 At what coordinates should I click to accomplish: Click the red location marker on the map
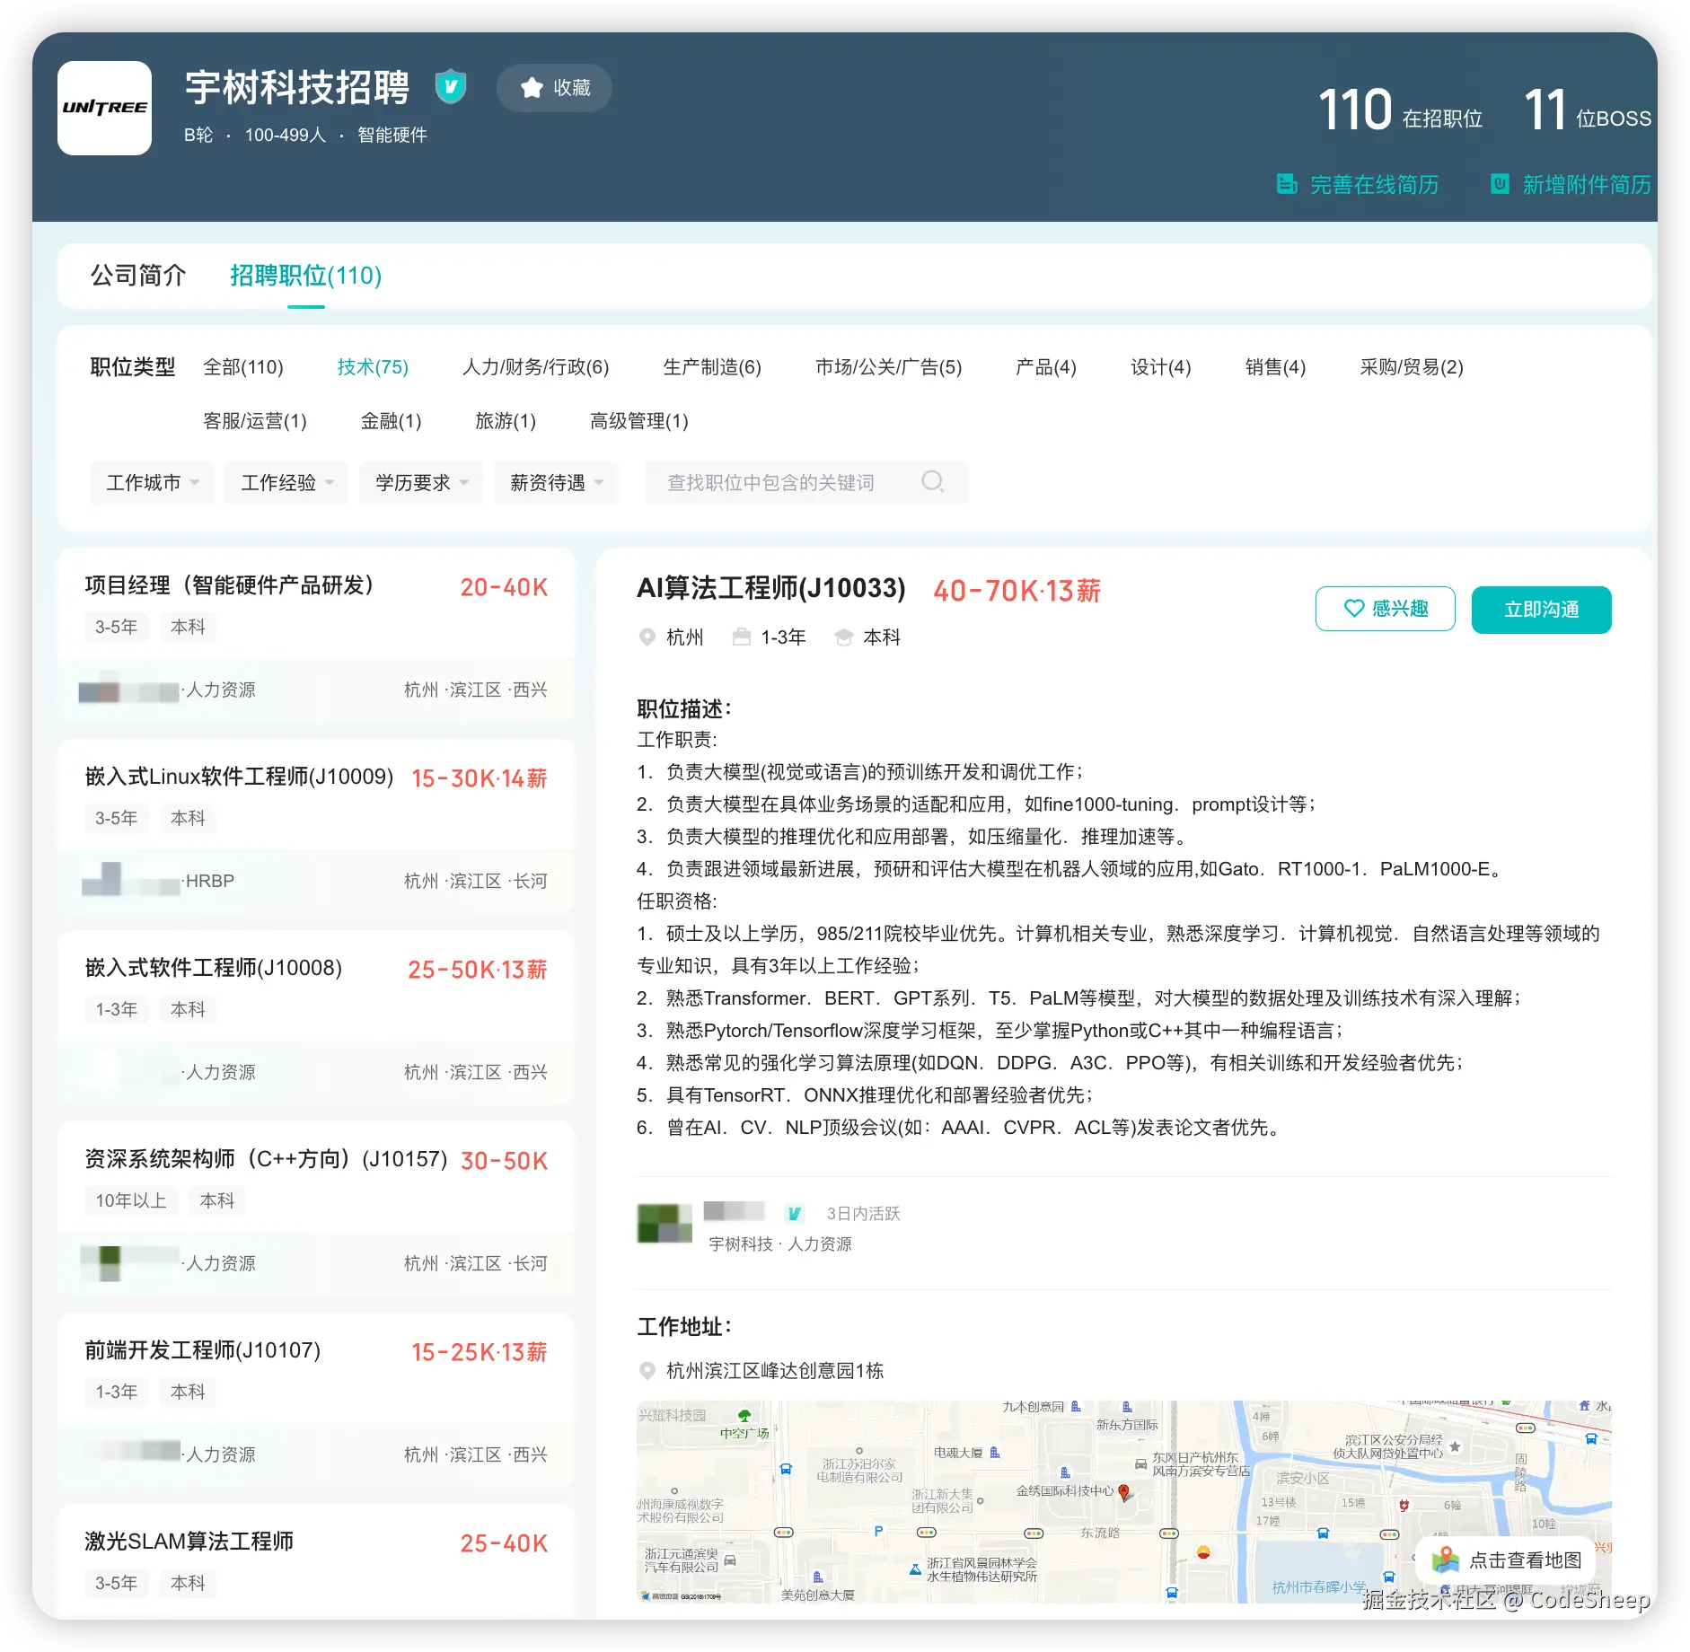click(x=1123, y=1493)
